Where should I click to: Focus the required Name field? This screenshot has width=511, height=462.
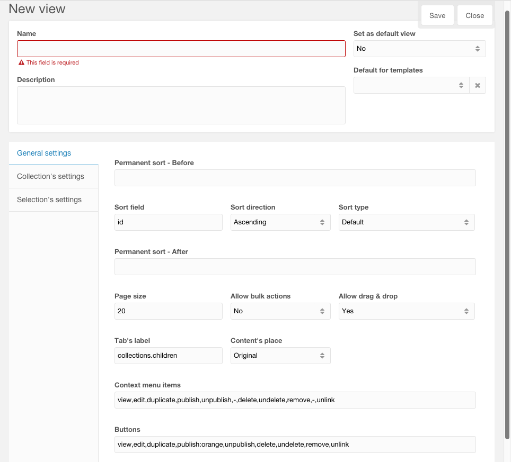tap(181, 49)
